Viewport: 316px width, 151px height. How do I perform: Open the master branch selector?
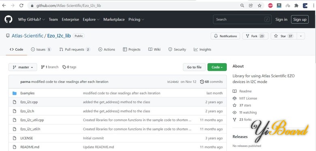point(23,67)
